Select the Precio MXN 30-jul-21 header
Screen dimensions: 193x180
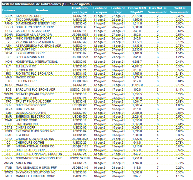(x=137, y=10)
